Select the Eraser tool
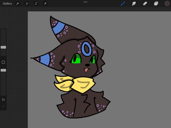This screenshot has width=171, height=128. tap(145, 4)
